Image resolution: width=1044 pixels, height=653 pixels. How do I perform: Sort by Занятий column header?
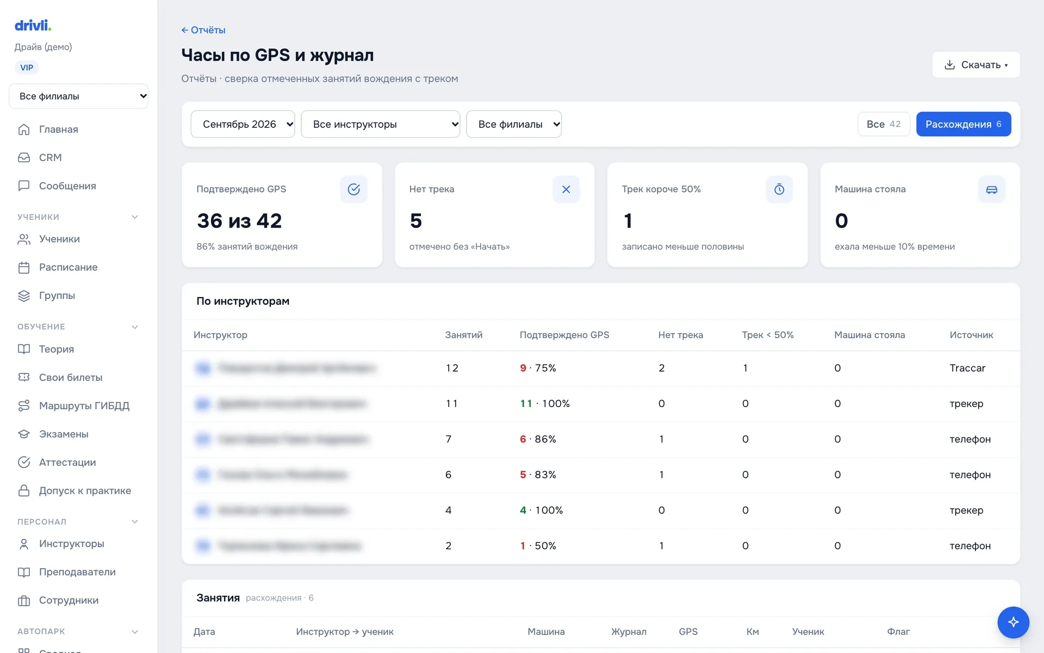(464, 335)
